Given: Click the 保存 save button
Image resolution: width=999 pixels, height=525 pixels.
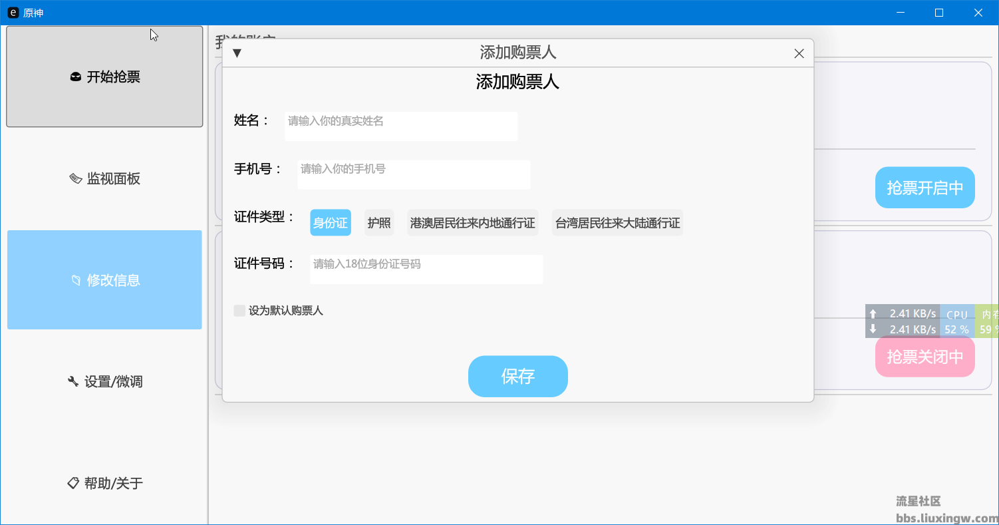Looking at the screenshot, I should [x=518, y=377].
